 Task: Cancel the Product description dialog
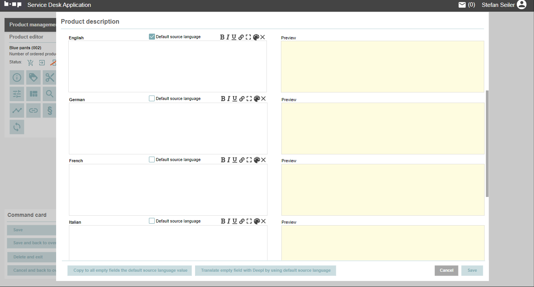(x=447, y=271)
